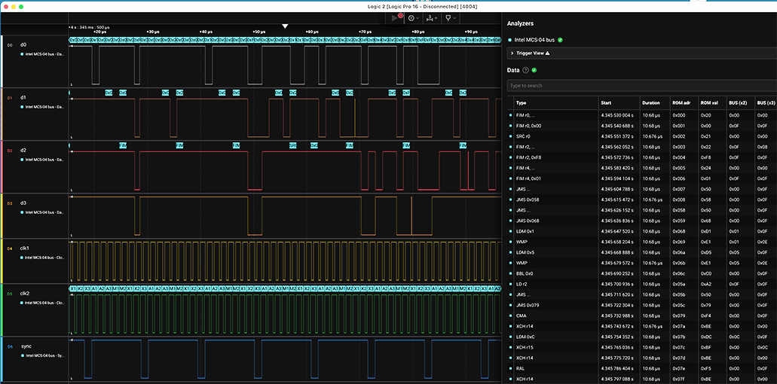Click the clk1 channel label
This screenshot has height=384, width=777.
pyautogui.click(x=25, y=248)
